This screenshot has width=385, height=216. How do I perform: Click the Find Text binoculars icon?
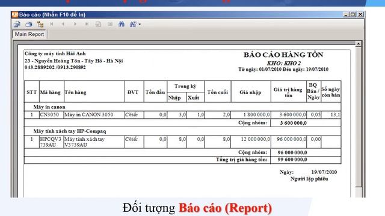[x=122, y=24]
